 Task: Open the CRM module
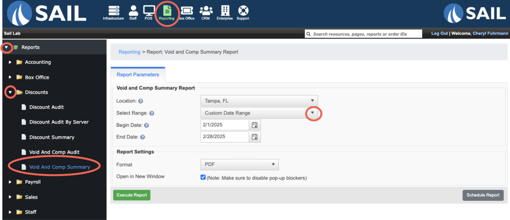coord(206,13)
